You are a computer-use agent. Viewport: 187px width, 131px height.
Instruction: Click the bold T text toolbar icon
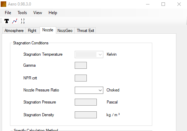tap(7, 21)
